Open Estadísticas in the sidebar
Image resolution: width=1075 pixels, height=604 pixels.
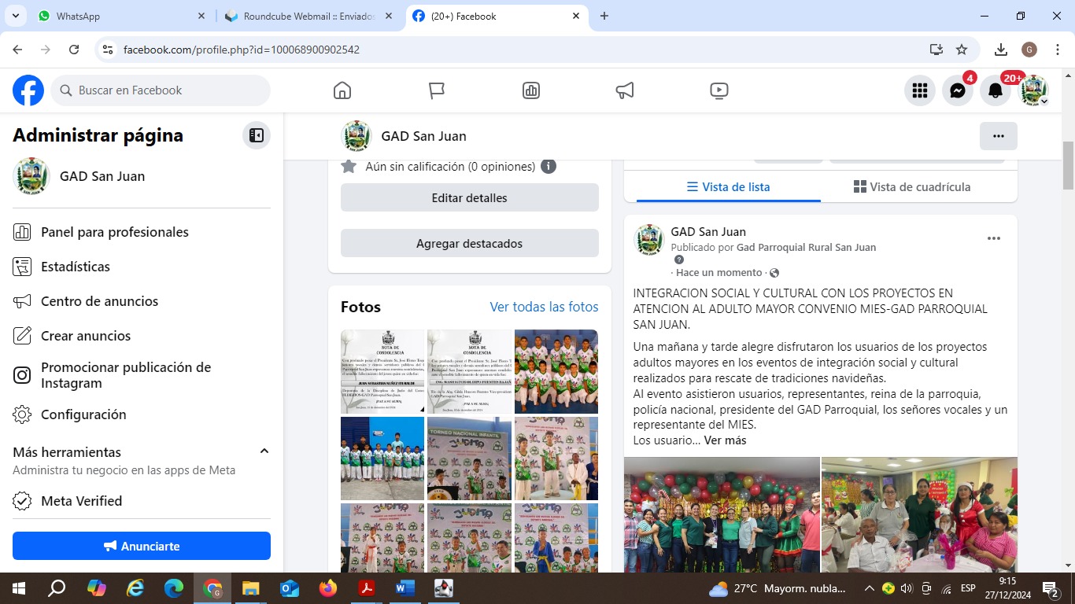point(76,267)
